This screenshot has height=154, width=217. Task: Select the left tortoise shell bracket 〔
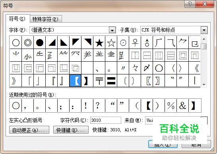(x=123, y=81)
